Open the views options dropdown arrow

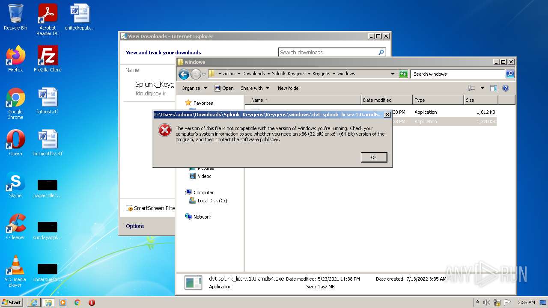pyautogui.click(x=482, y=88)
